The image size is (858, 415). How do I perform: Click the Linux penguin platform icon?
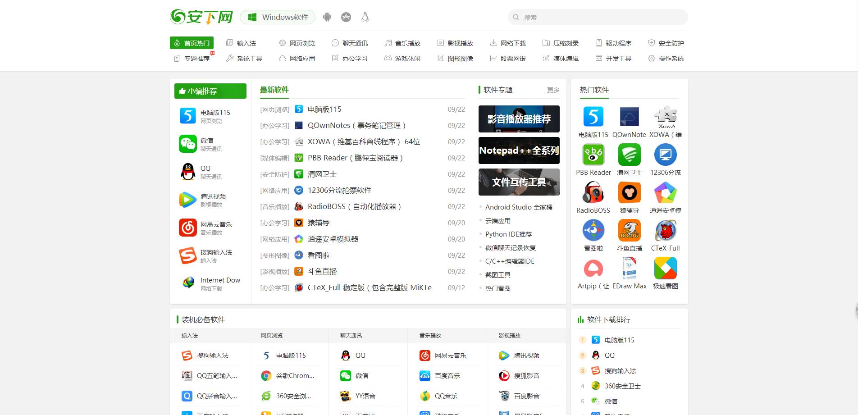coord(365,17)
